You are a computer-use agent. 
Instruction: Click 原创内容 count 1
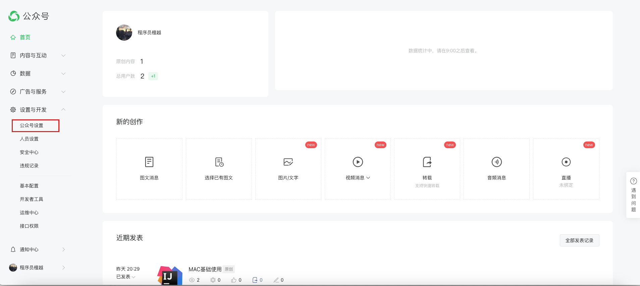[x=142, y=61]
